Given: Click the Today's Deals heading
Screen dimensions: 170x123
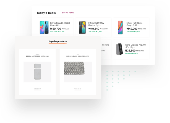Looking at the screenshot, I should click(46, 13).
